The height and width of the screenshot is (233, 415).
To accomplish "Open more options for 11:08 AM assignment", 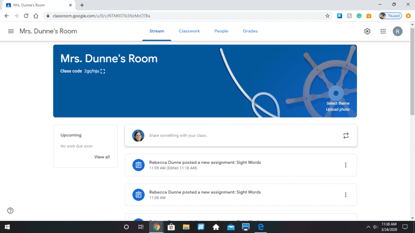I will (346, 195).
